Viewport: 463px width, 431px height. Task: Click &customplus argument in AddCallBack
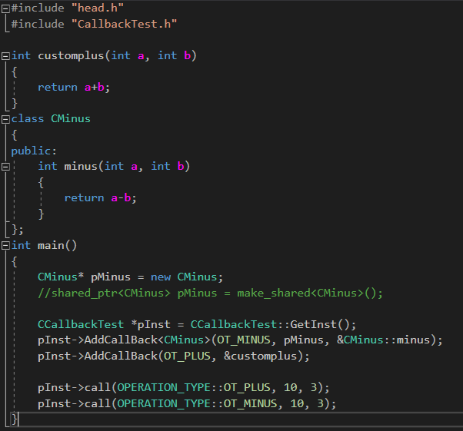[261, 356]
